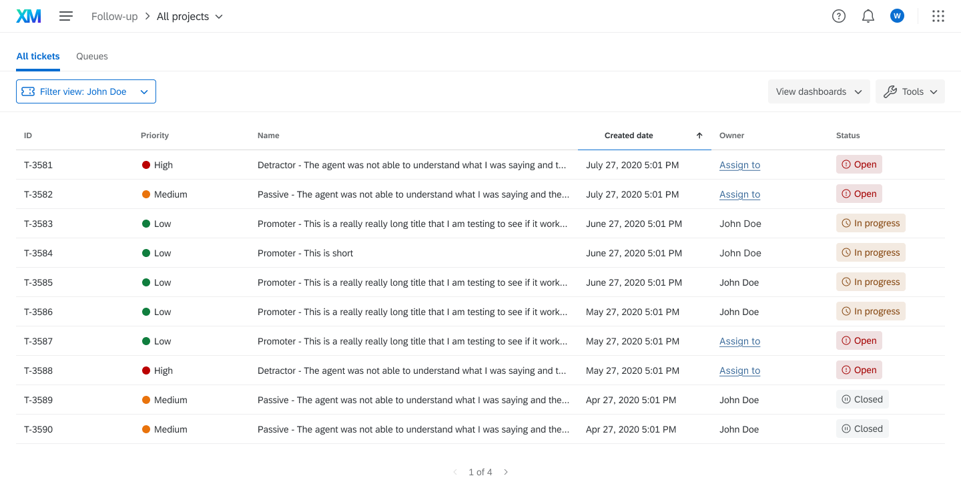Click the created date of T-3589
961x502 pixels.
(x=631, y=400)
